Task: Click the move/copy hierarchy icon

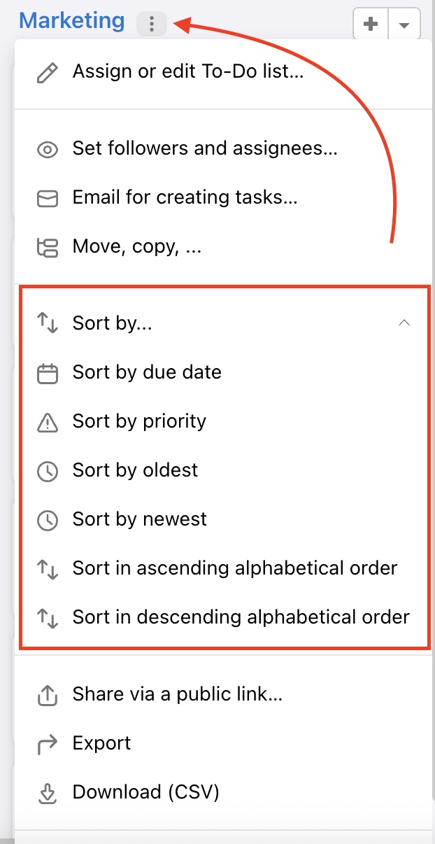Action: [x=47, y=246]
